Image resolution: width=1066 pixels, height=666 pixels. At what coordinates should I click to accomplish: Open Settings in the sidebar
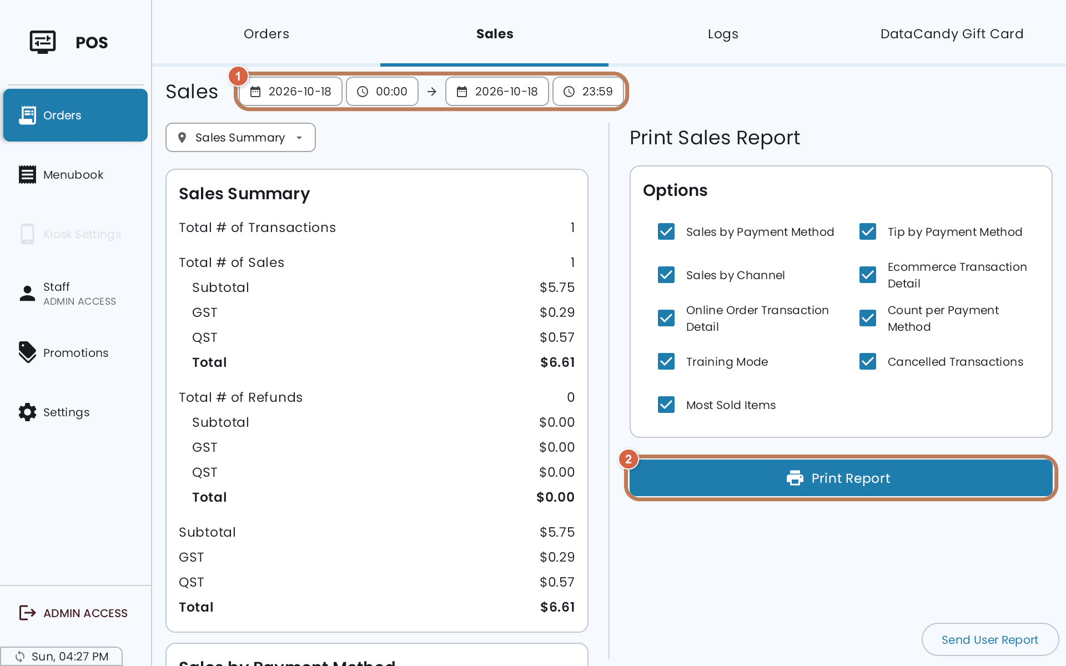[76, 412]
